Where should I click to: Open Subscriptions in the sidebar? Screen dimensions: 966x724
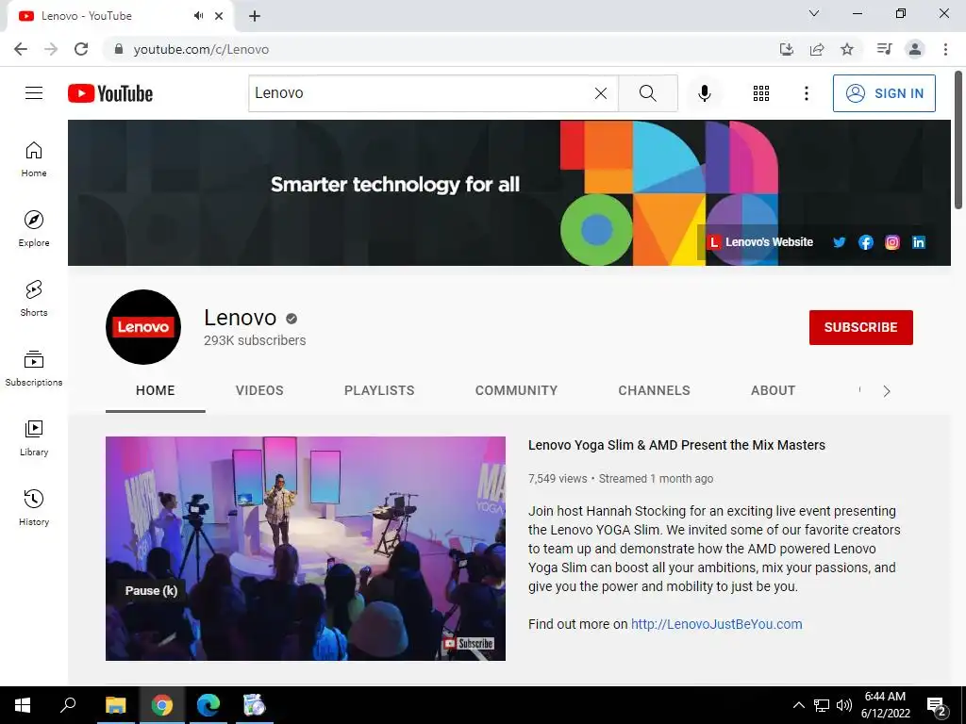tap(34, 369)
